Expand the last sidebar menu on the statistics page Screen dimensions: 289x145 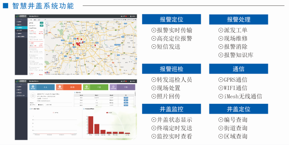click(x=21, y=95)
